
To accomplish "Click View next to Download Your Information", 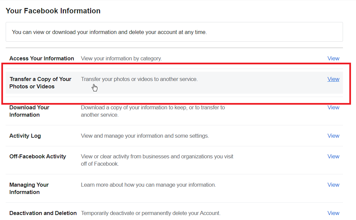I will 333,108.
